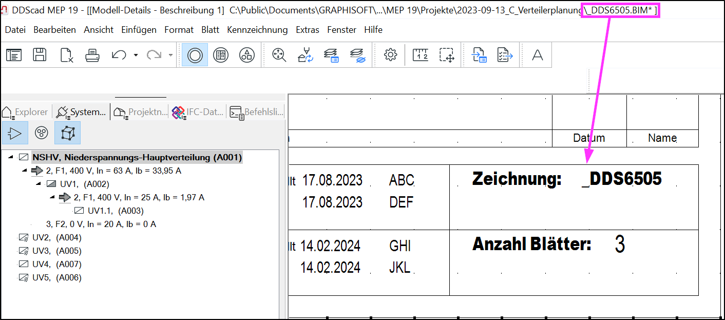The height and width of the screenshot is (320, 725).
Task: Collapse the In = 63 A circuit node
Action: pyautogui.click(x=24, y=171)
